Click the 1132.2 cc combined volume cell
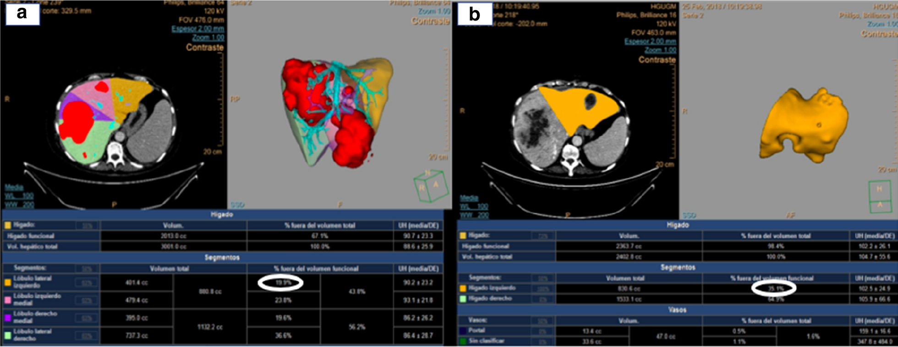898x347 pixels. coord(210,327)
